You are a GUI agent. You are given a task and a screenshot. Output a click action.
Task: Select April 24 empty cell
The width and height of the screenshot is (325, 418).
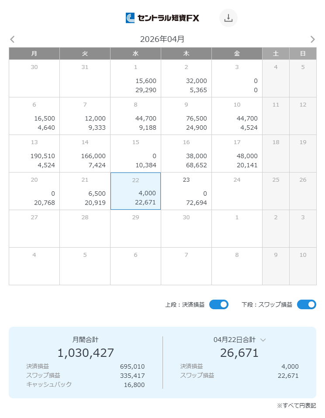click(237, 191)
